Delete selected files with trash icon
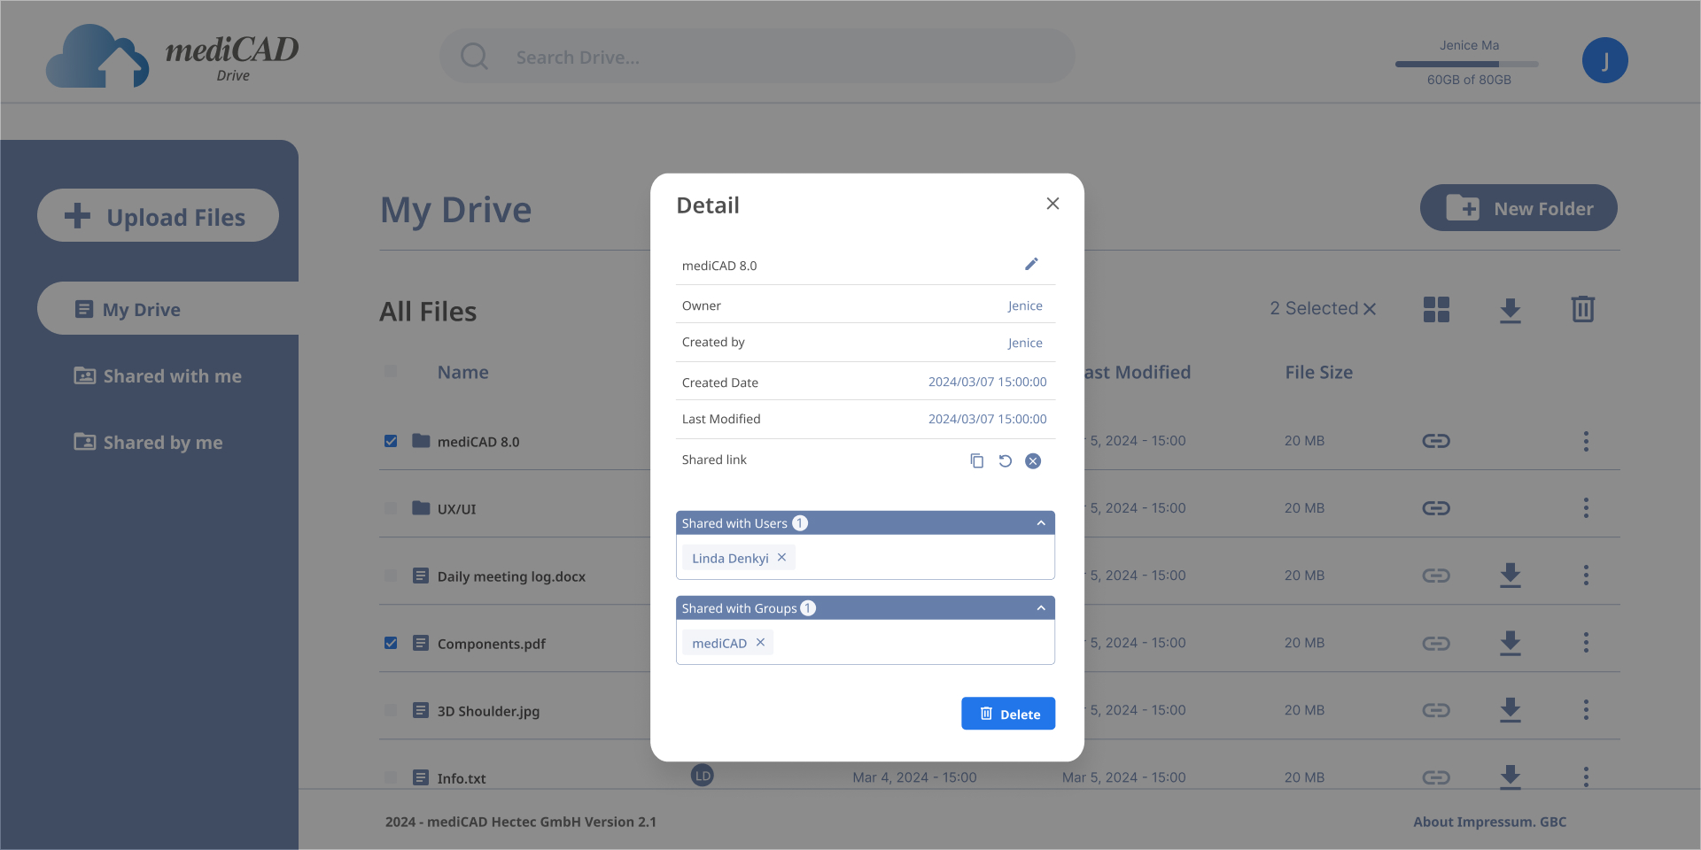The image size is (1701, 850). pos(1583,309)
